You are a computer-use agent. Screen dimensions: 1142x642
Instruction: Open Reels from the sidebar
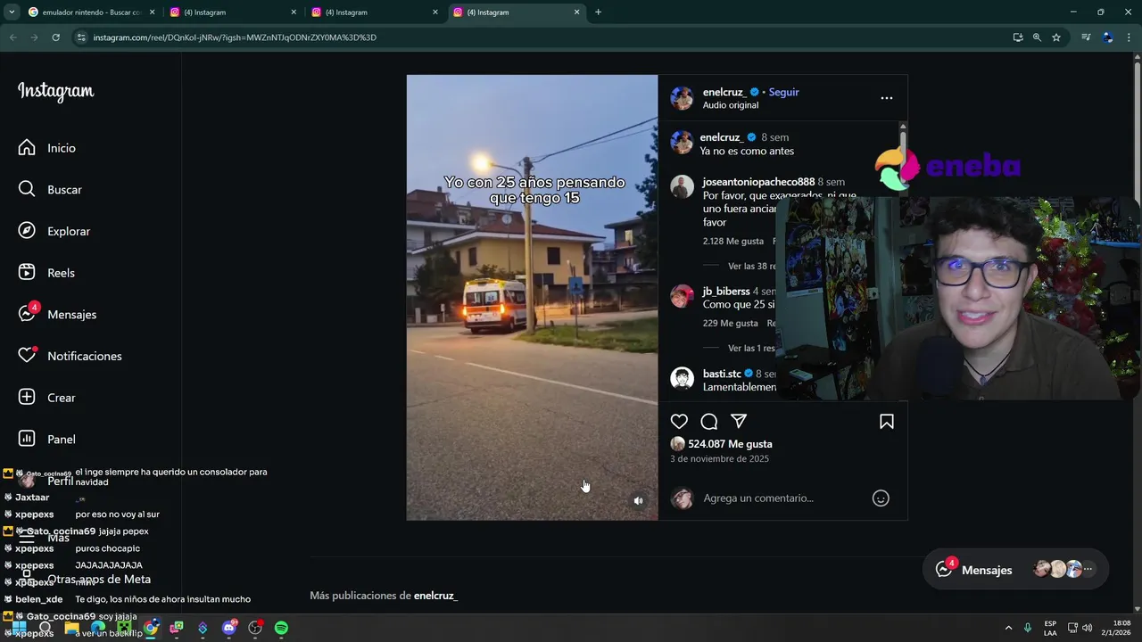47,273
